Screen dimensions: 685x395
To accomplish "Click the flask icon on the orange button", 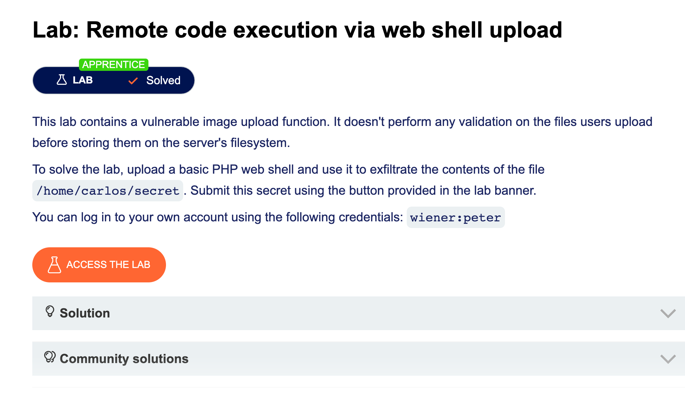I will tap(54, 265).
